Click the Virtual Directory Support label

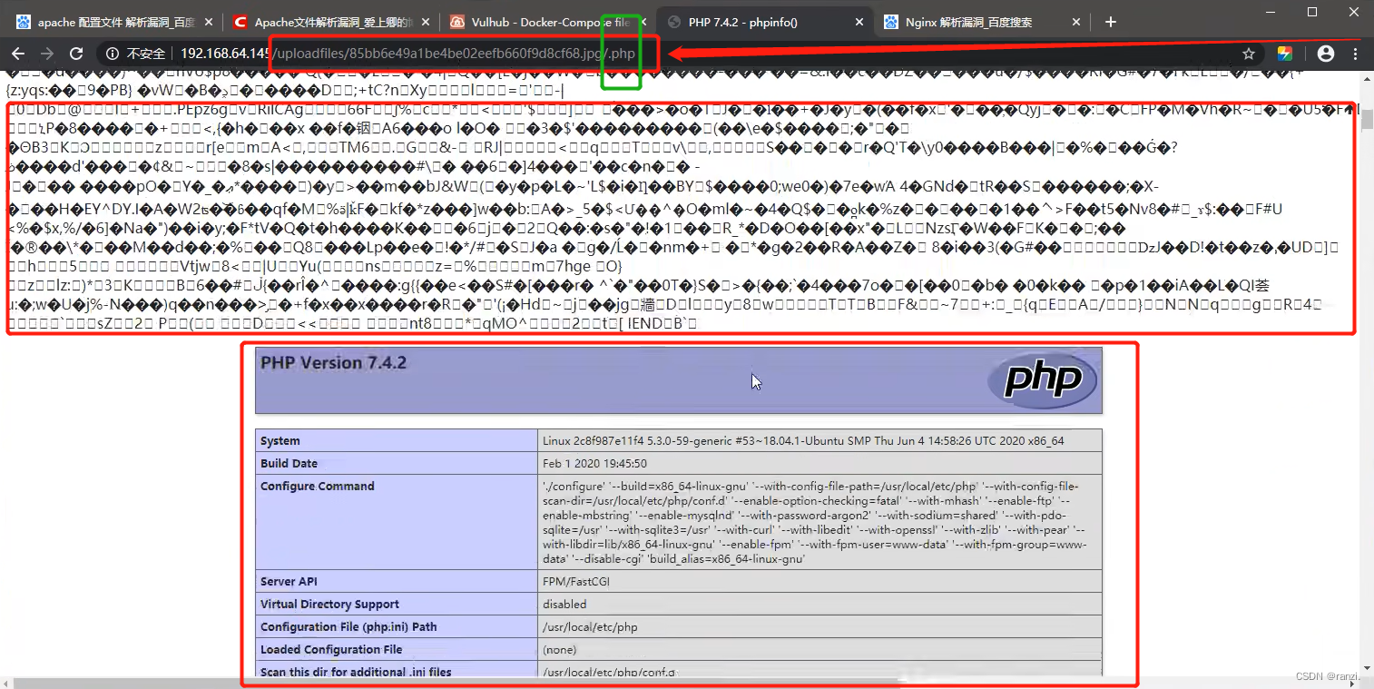tap(329, 605)
